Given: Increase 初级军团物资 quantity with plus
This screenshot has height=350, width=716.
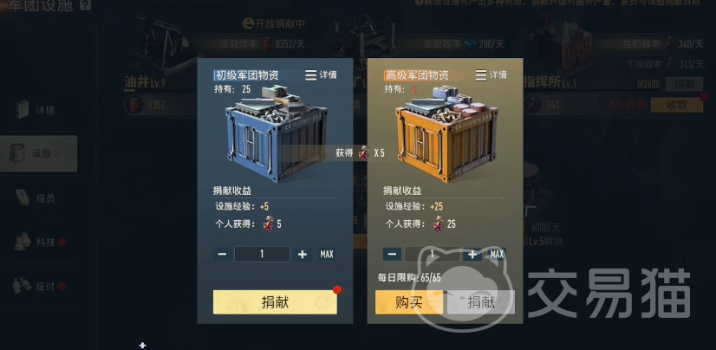Looking at the screenshot, I should 303,254.
